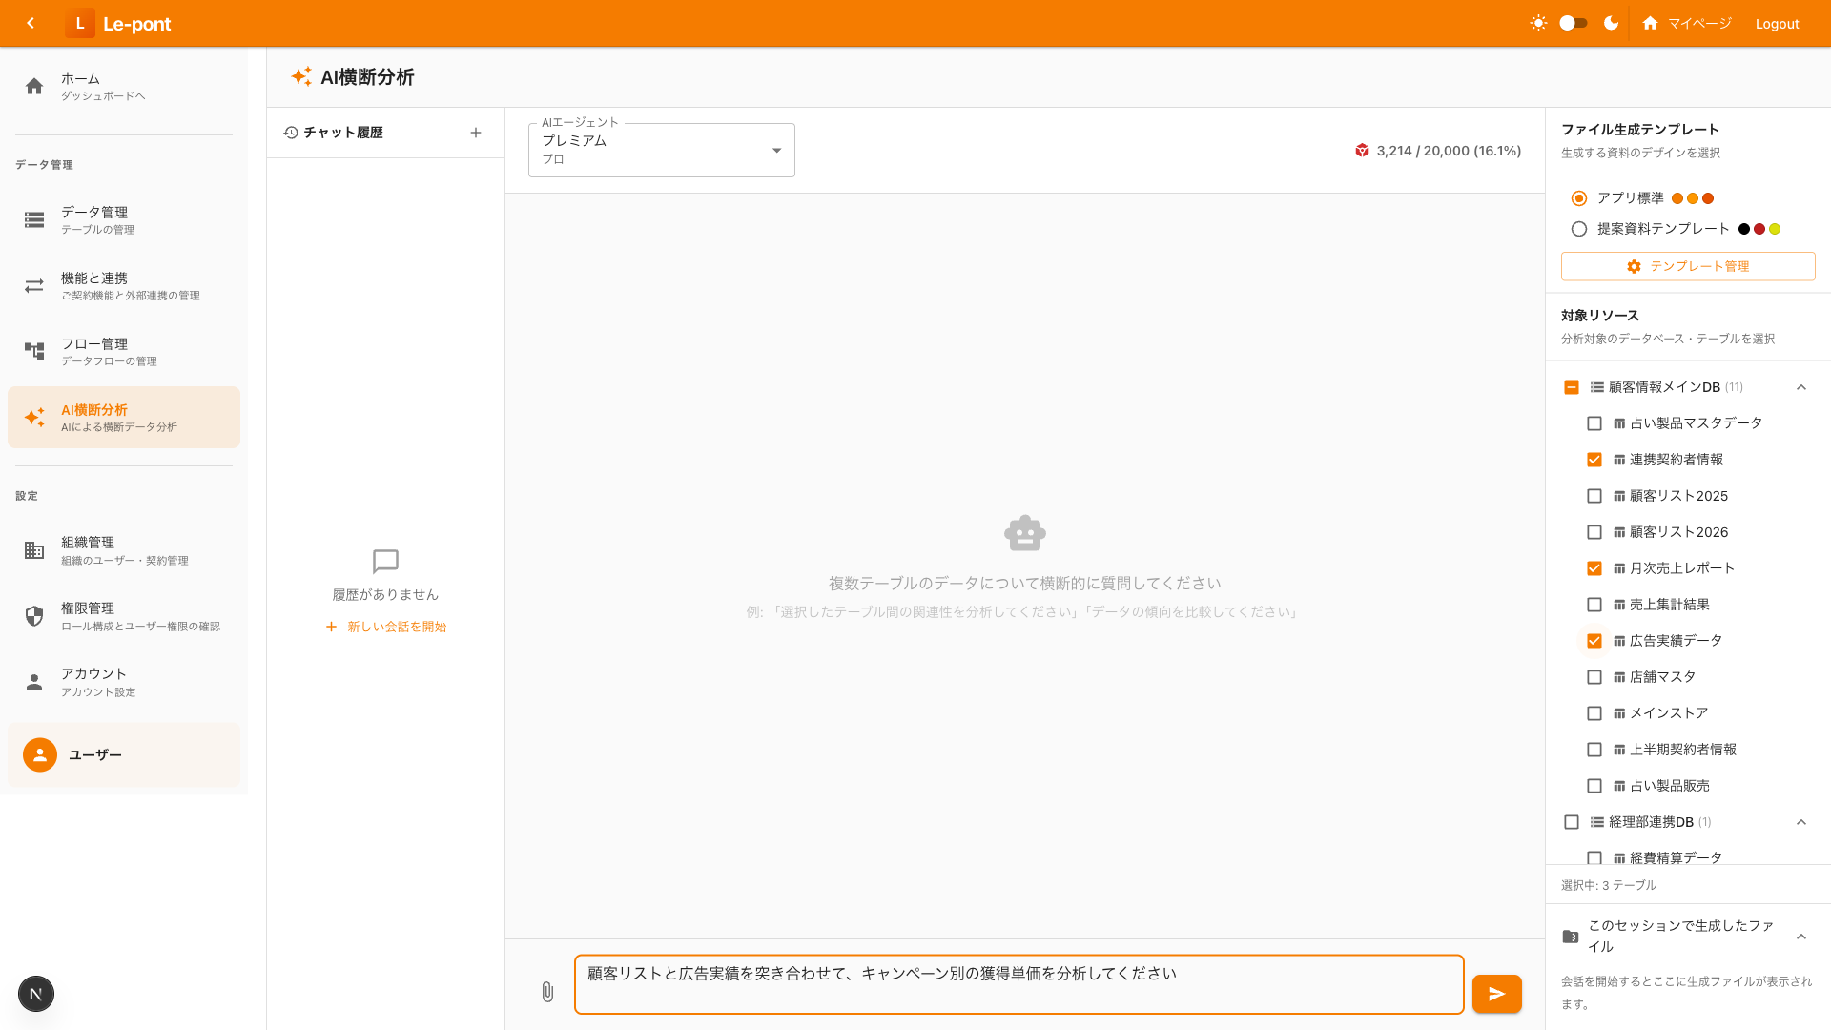The image size is (1831, 1030).
Task: Uncheck the 月次売上レポート checkbox
Action: [1594, 568]
